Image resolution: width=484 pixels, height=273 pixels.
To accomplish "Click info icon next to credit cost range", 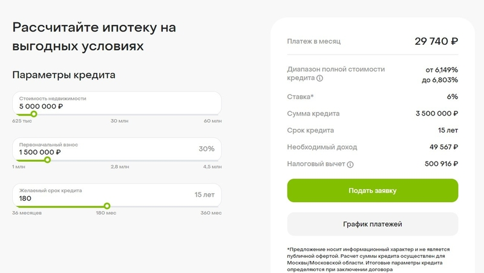I will point(320,79).
